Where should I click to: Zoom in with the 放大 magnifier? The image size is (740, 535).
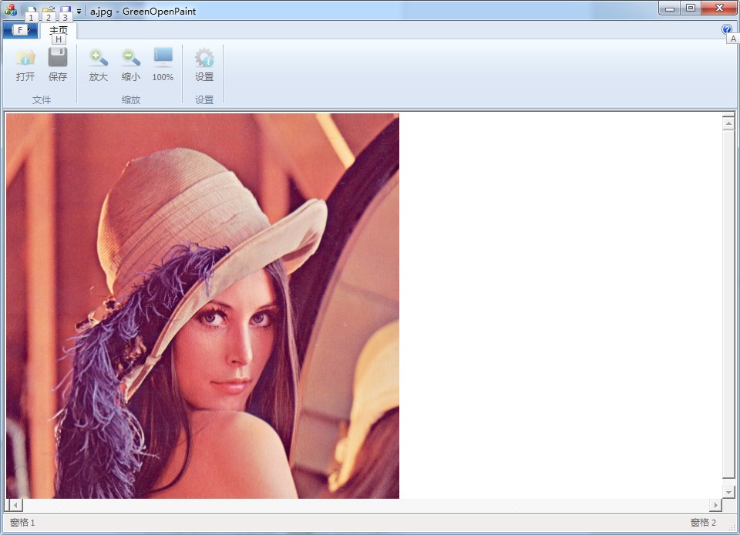(99, 66)
